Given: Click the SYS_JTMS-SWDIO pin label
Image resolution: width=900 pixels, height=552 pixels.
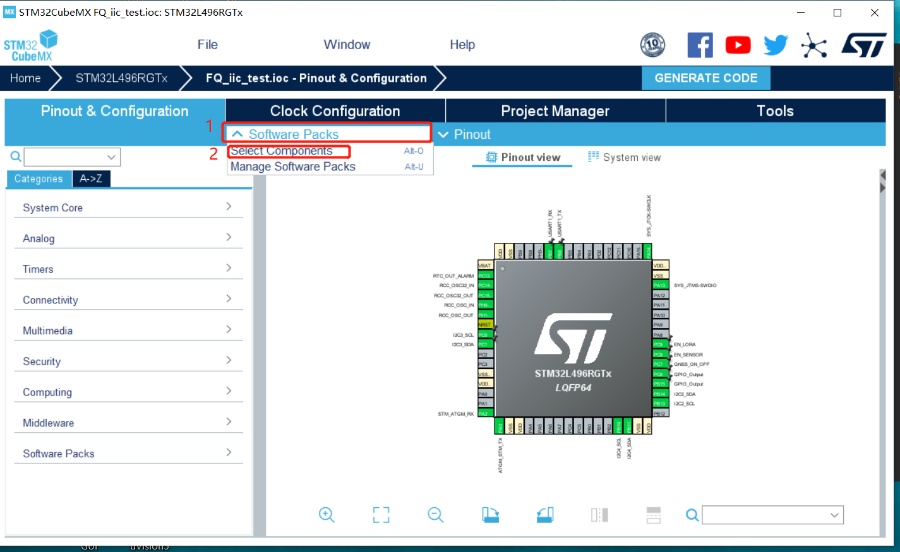Looking at the screenshot, I should (x=695, y=285).
